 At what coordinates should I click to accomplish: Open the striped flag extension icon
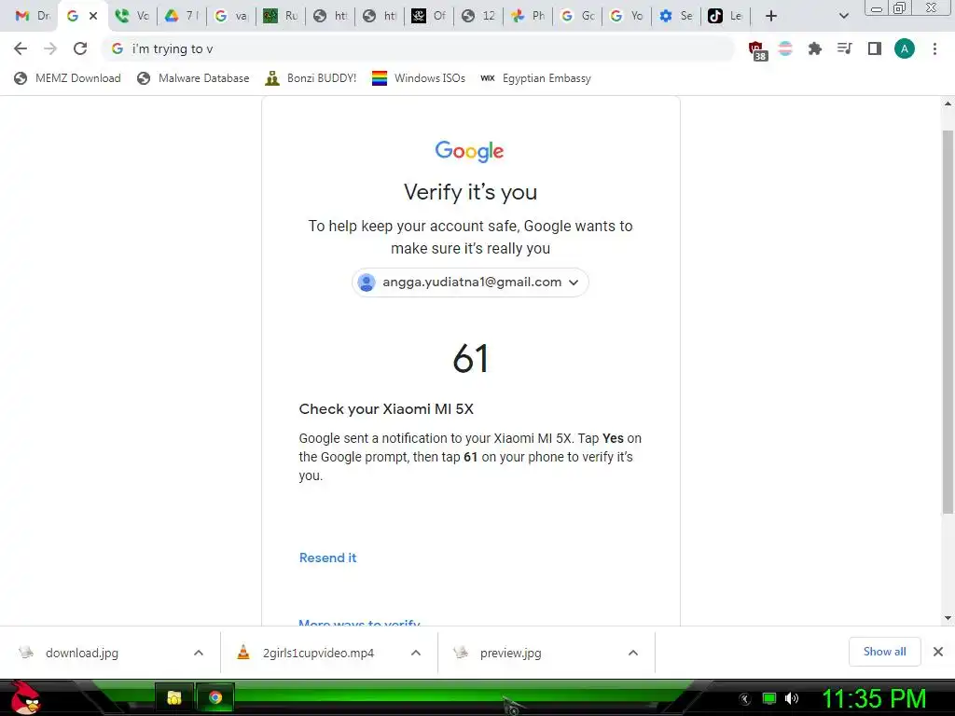coord(785,48)
